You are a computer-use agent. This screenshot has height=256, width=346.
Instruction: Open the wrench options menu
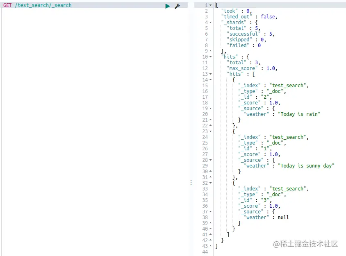coord(177,6)
